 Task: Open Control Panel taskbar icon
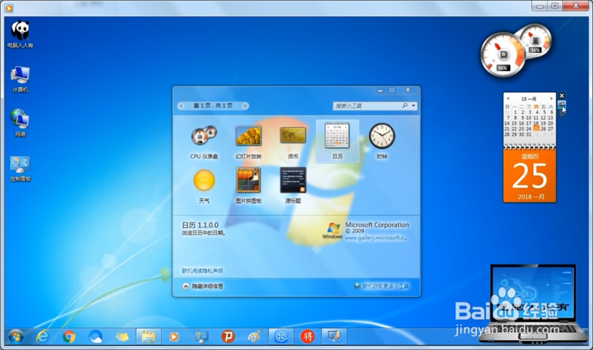[x=201, y=336]
